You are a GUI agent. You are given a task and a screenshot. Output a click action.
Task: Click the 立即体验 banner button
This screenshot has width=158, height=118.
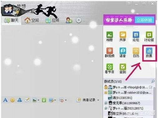(x=144, y=20)
